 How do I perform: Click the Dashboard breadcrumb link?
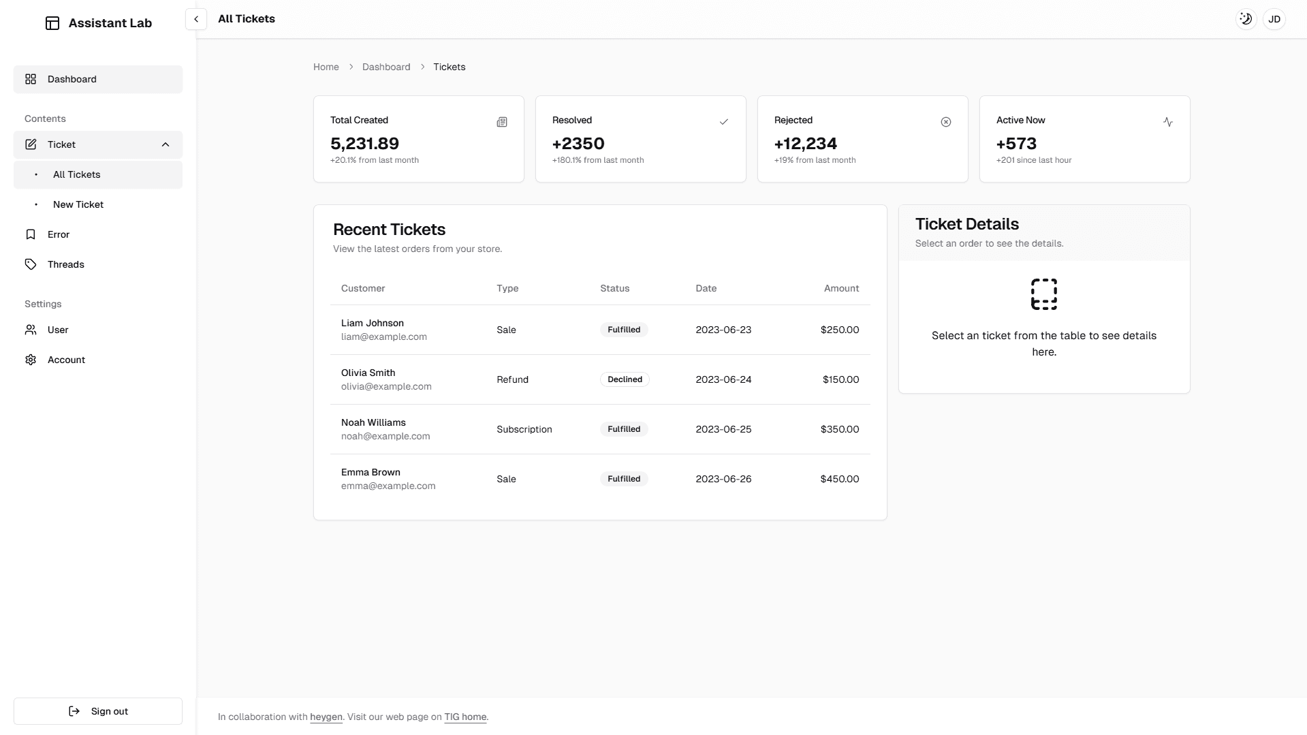coord(385,67)
